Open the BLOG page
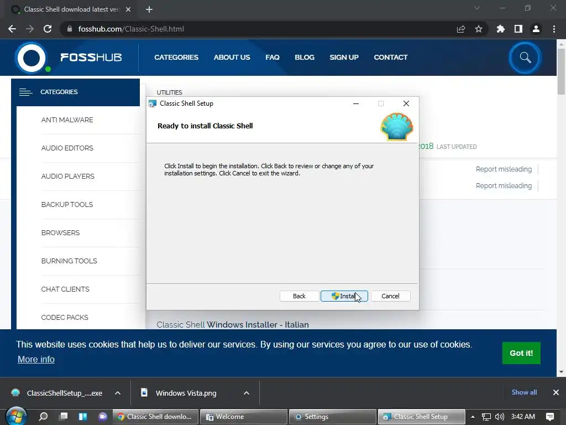Viewport: 566px width, 425px height. [305, 57]
